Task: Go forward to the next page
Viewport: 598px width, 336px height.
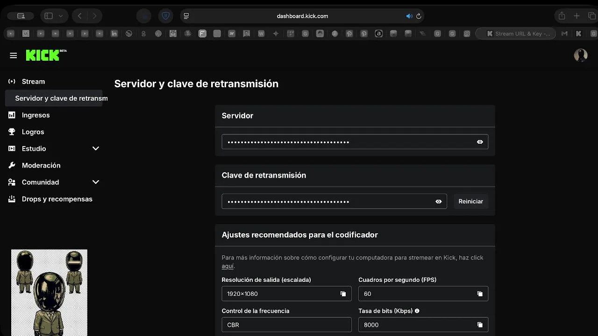Action: pos(95,16)
